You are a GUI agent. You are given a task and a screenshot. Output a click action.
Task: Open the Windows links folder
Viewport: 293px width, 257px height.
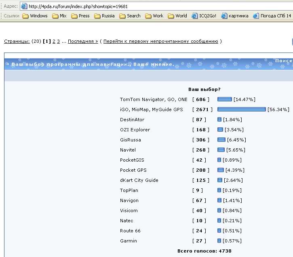pyautogui.click(x=35, y=16)
